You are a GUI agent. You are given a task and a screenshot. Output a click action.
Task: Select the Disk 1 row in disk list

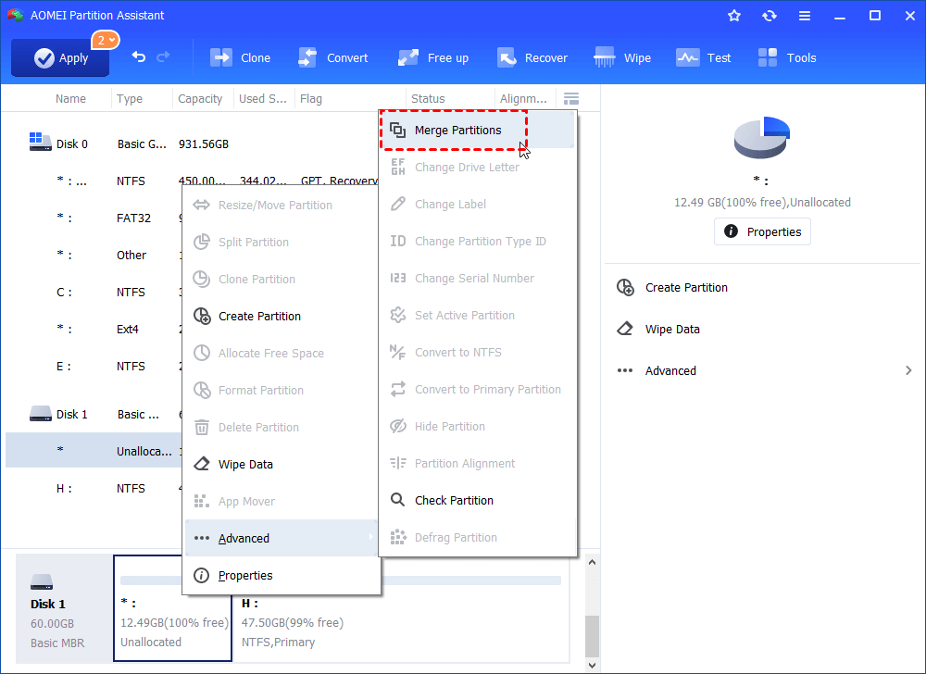pyautogui.click(x=94, y=415)
